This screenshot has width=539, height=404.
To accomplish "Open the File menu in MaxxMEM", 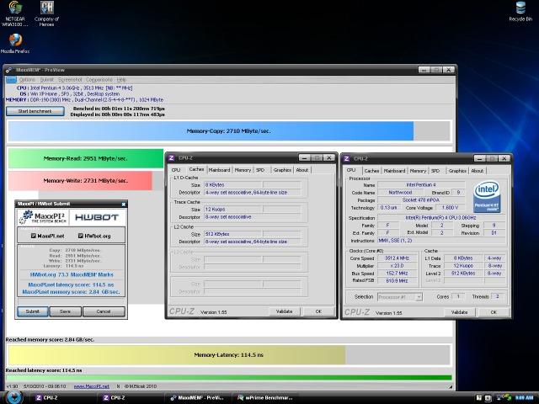I will pyautogui.click(x=11, y=80).
